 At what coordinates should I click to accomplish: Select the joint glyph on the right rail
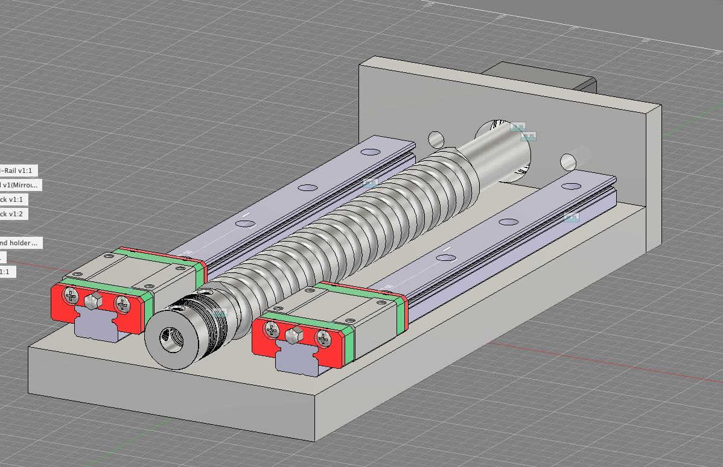[572, 217]
